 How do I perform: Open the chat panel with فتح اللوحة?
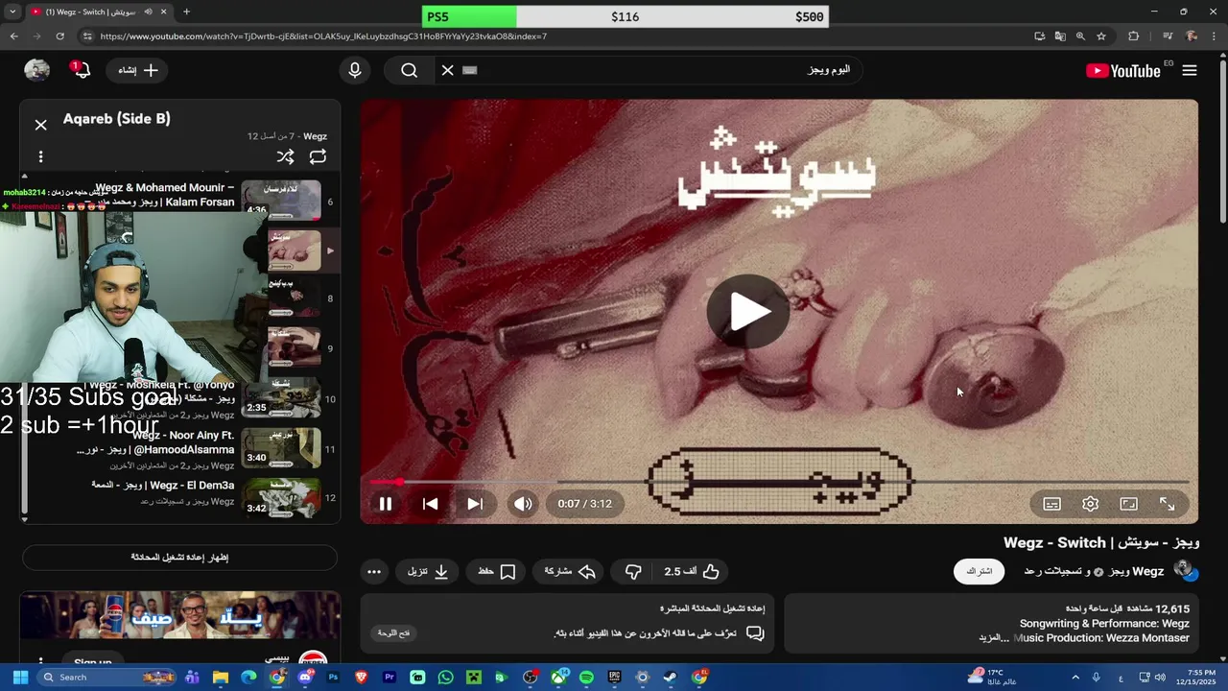coord(393,633)
